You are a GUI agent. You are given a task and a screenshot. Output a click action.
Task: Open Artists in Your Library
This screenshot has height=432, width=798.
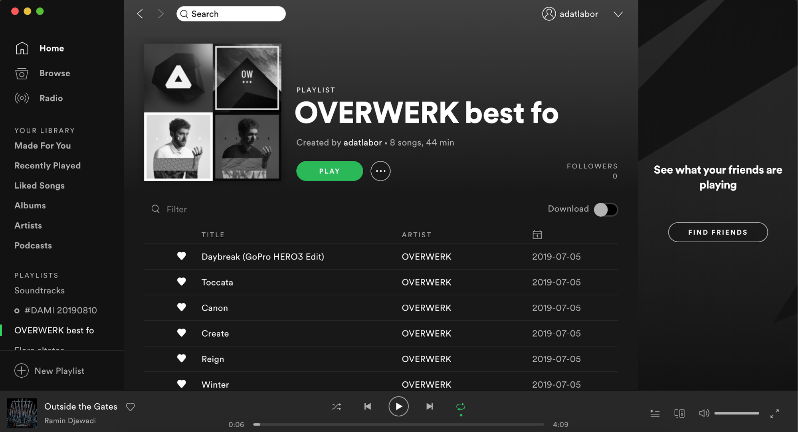(x=28, y=226)
